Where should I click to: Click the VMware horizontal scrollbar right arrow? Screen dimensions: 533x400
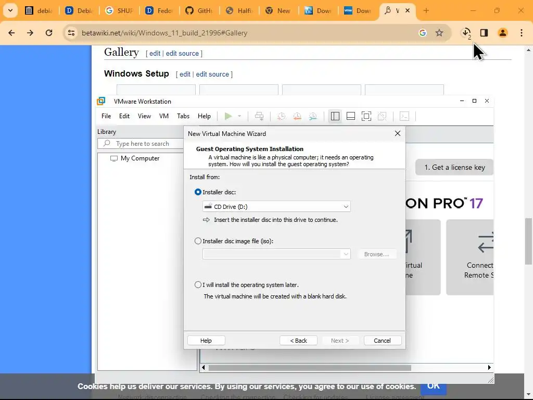click(x=489, y=367)
